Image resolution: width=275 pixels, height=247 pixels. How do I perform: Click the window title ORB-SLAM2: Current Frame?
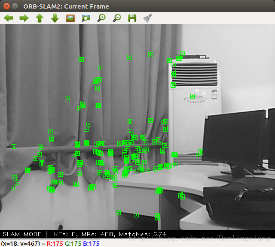click(x=66, y=6)
